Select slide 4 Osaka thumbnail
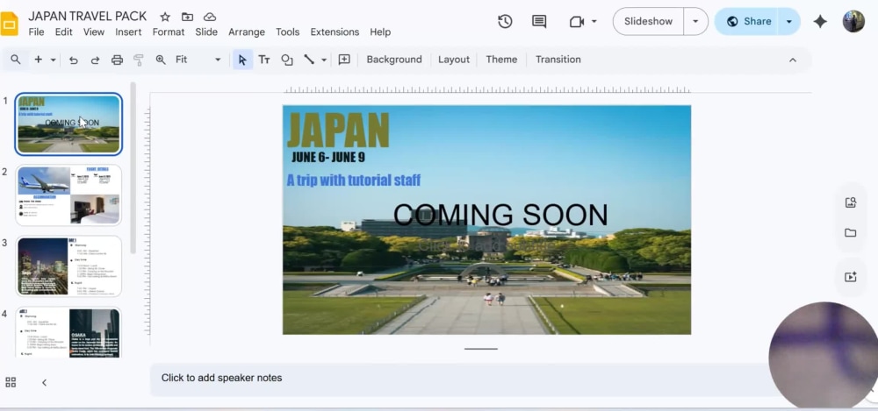878x411 pixels. click(x=68, y=332)
